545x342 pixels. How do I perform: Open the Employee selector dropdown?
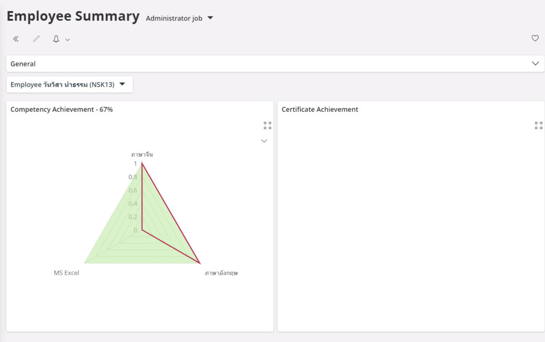pos(69,84)
